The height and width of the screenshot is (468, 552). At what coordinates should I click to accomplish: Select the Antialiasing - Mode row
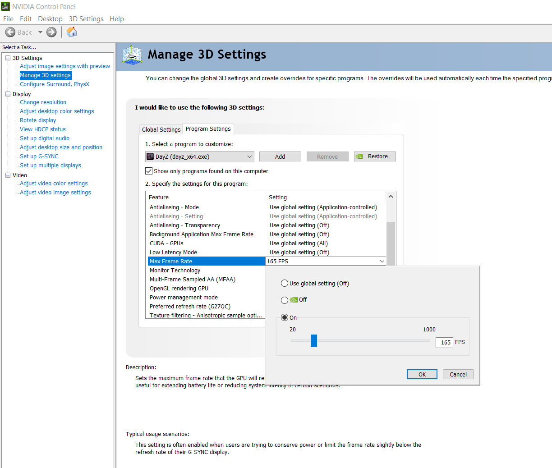(x=267, y=207)
